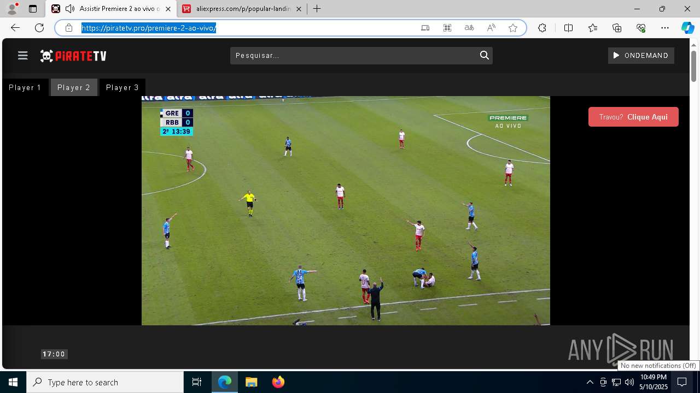Open the notification center icon
Image resolution: width=700 pixels, height=393 pixels.
[x=682, y=382]
